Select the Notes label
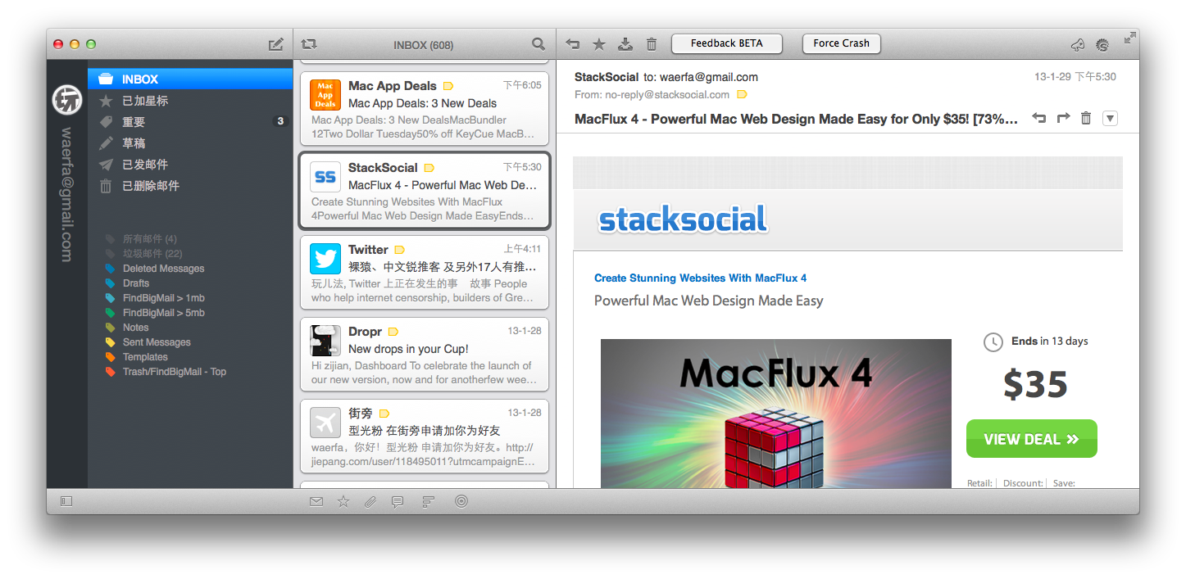Screen dimensions: 1186x579 click(x=135, y=328)
